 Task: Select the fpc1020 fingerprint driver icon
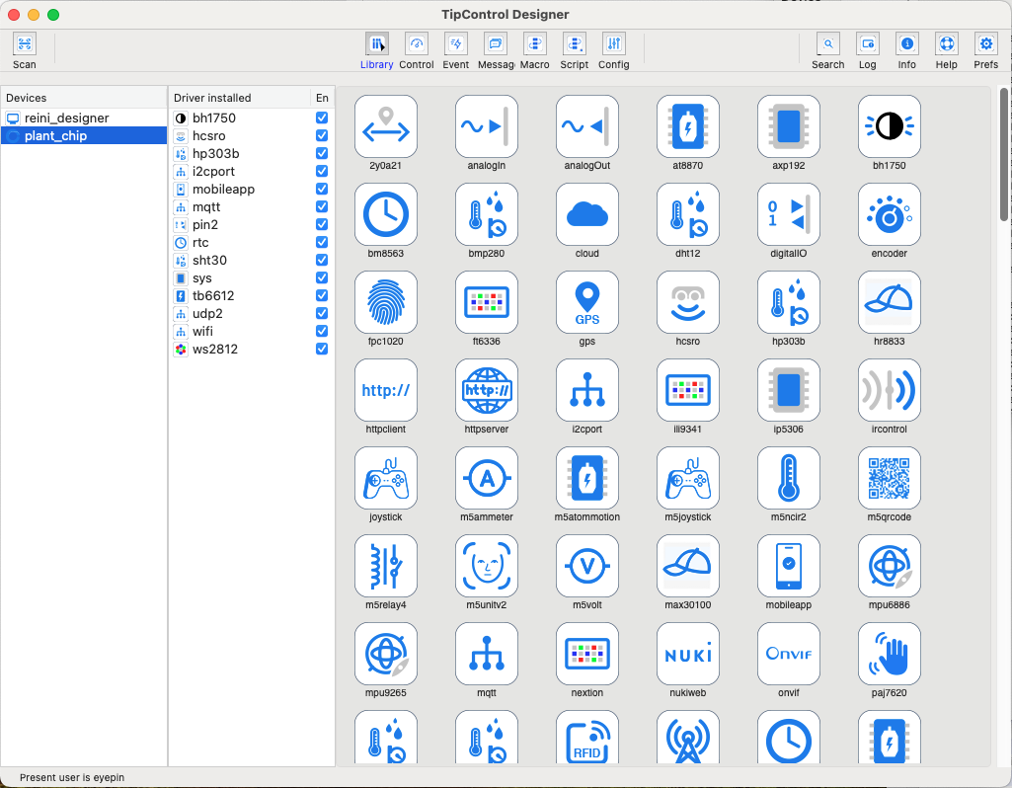(385, 303)
